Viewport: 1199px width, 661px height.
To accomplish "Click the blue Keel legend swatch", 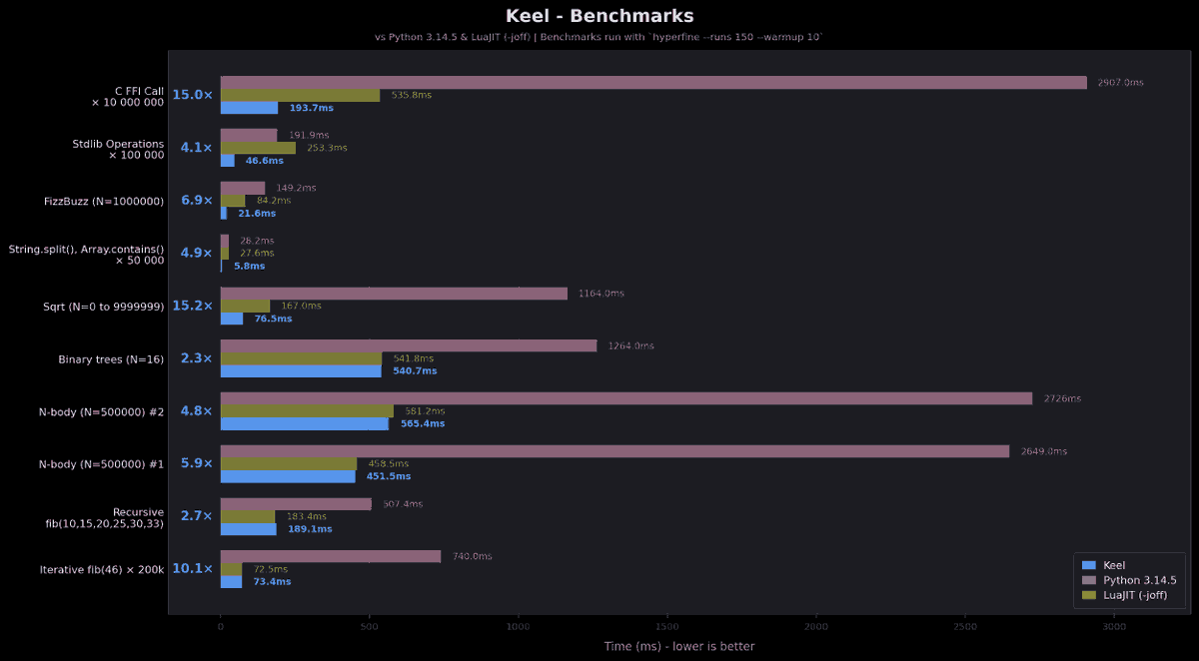I will 1089,565.
